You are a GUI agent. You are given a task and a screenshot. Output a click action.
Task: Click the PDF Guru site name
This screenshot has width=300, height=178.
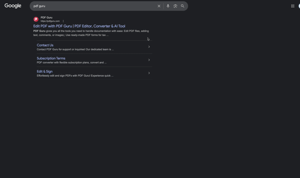[x=47, y=17]
